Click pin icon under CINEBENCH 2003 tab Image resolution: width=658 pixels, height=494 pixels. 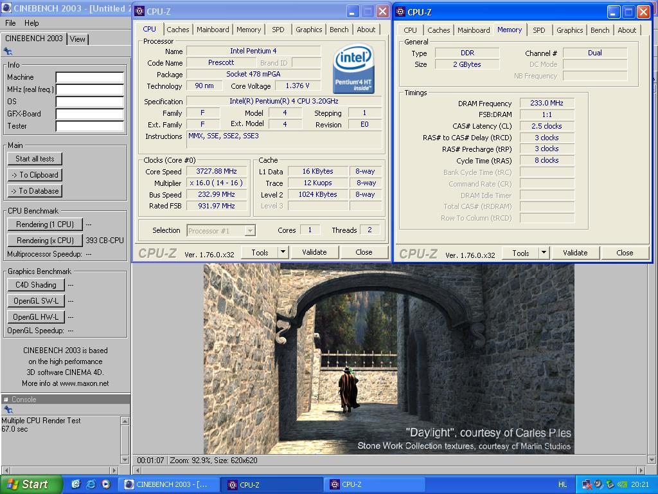click(8, 51)
